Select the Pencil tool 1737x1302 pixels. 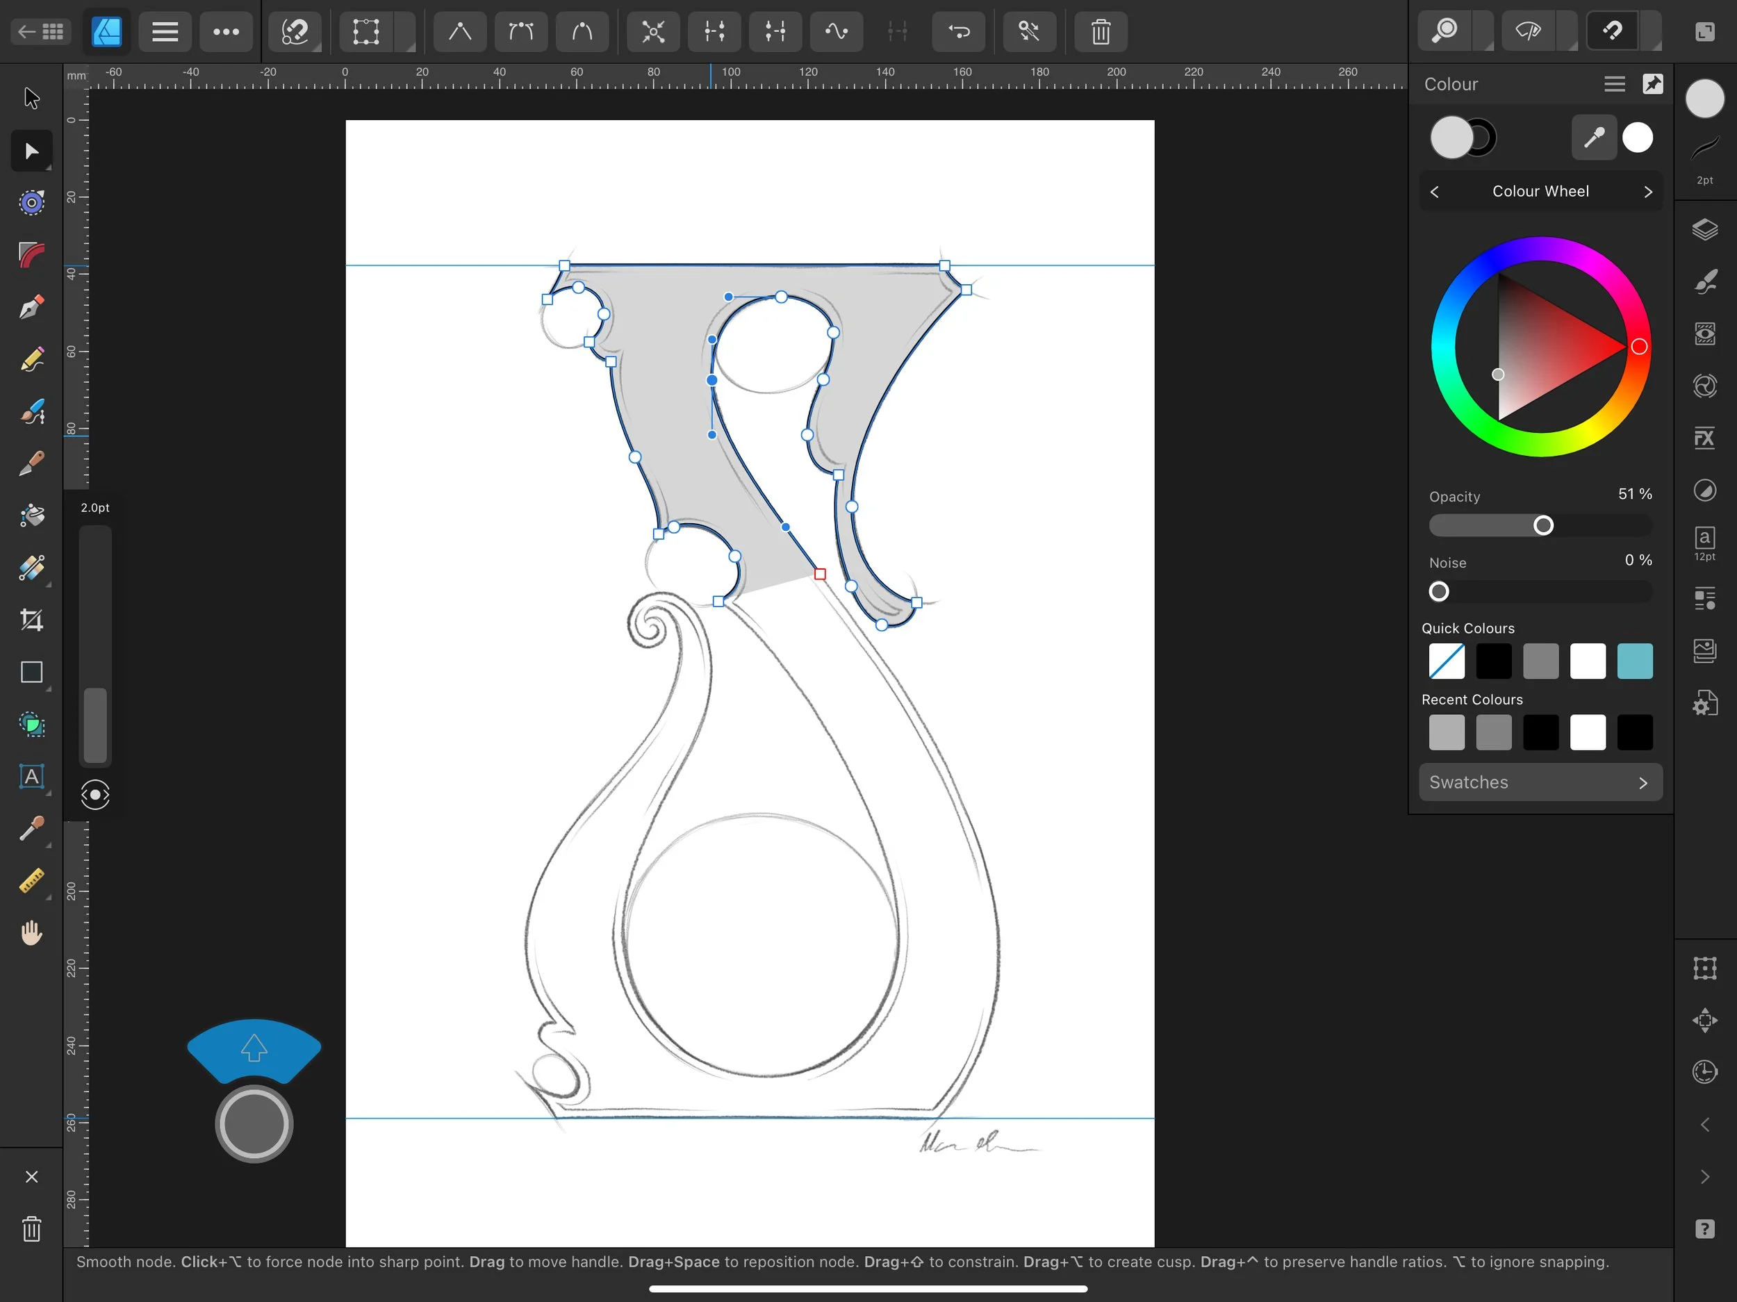pos(31,360)
